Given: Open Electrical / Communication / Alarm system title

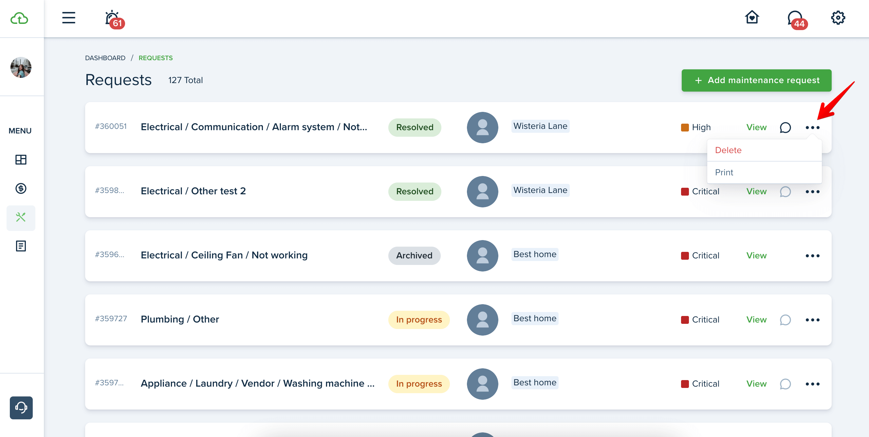Looking at the screenshot, I should 254,127.
